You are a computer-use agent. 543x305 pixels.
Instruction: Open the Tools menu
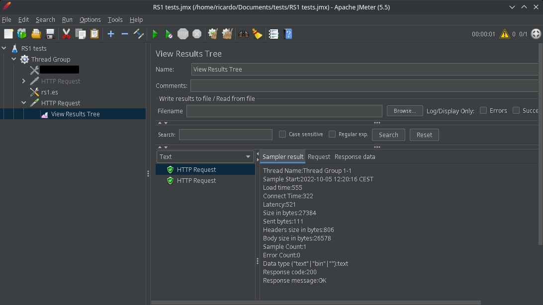pyautogui.click(x=115, y=20)
